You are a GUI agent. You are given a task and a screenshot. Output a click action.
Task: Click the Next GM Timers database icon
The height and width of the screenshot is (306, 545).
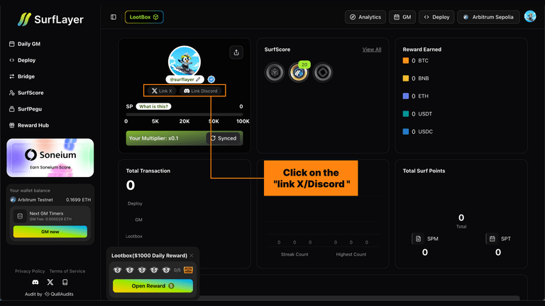(20, 216)
